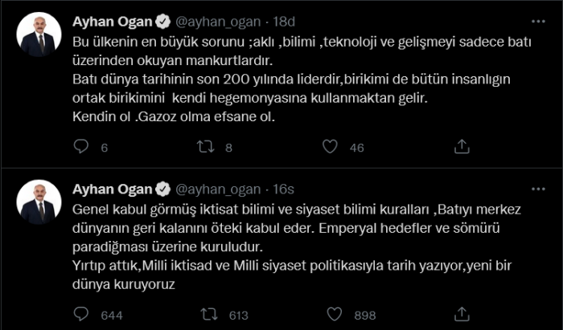Open Ayhan Ogan's avatar in second tweet
Viewport: 563px width, 330px height.
pos(38,206)
